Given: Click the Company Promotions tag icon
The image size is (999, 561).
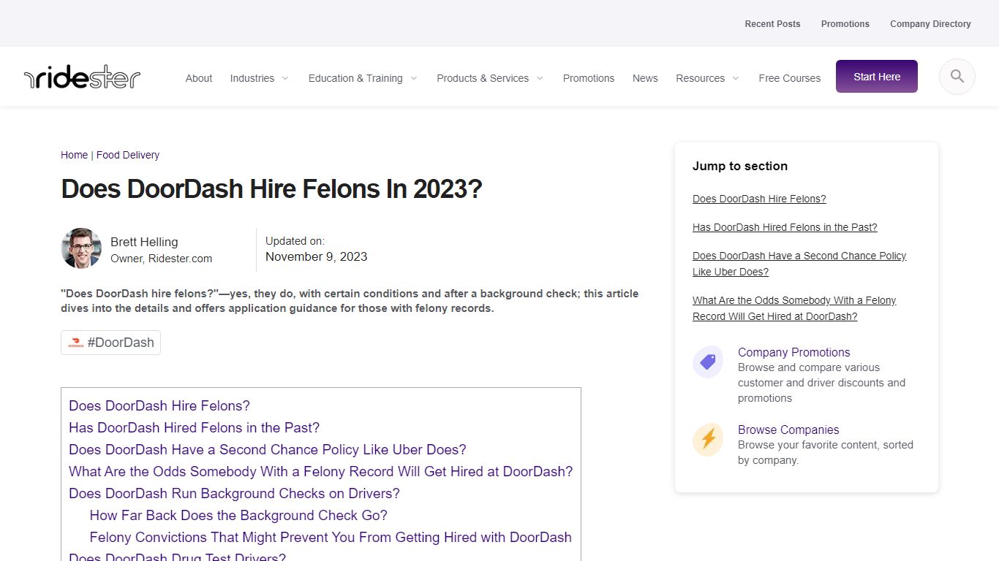Looking at the screenshot, I should click(708, 362).
